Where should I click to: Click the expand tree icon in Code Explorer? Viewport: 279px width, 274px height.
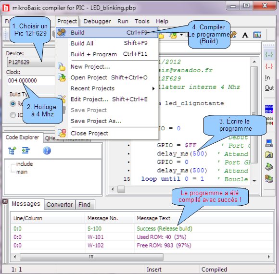pyautogui.click(x=12, y=150)
